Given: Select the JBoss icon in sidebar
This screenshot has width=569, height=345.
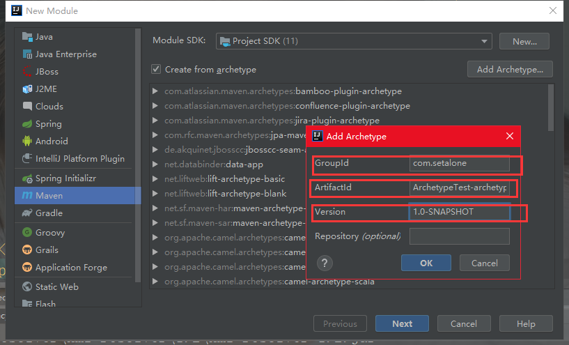Looking at the screenshot, I should click(27, 72).
